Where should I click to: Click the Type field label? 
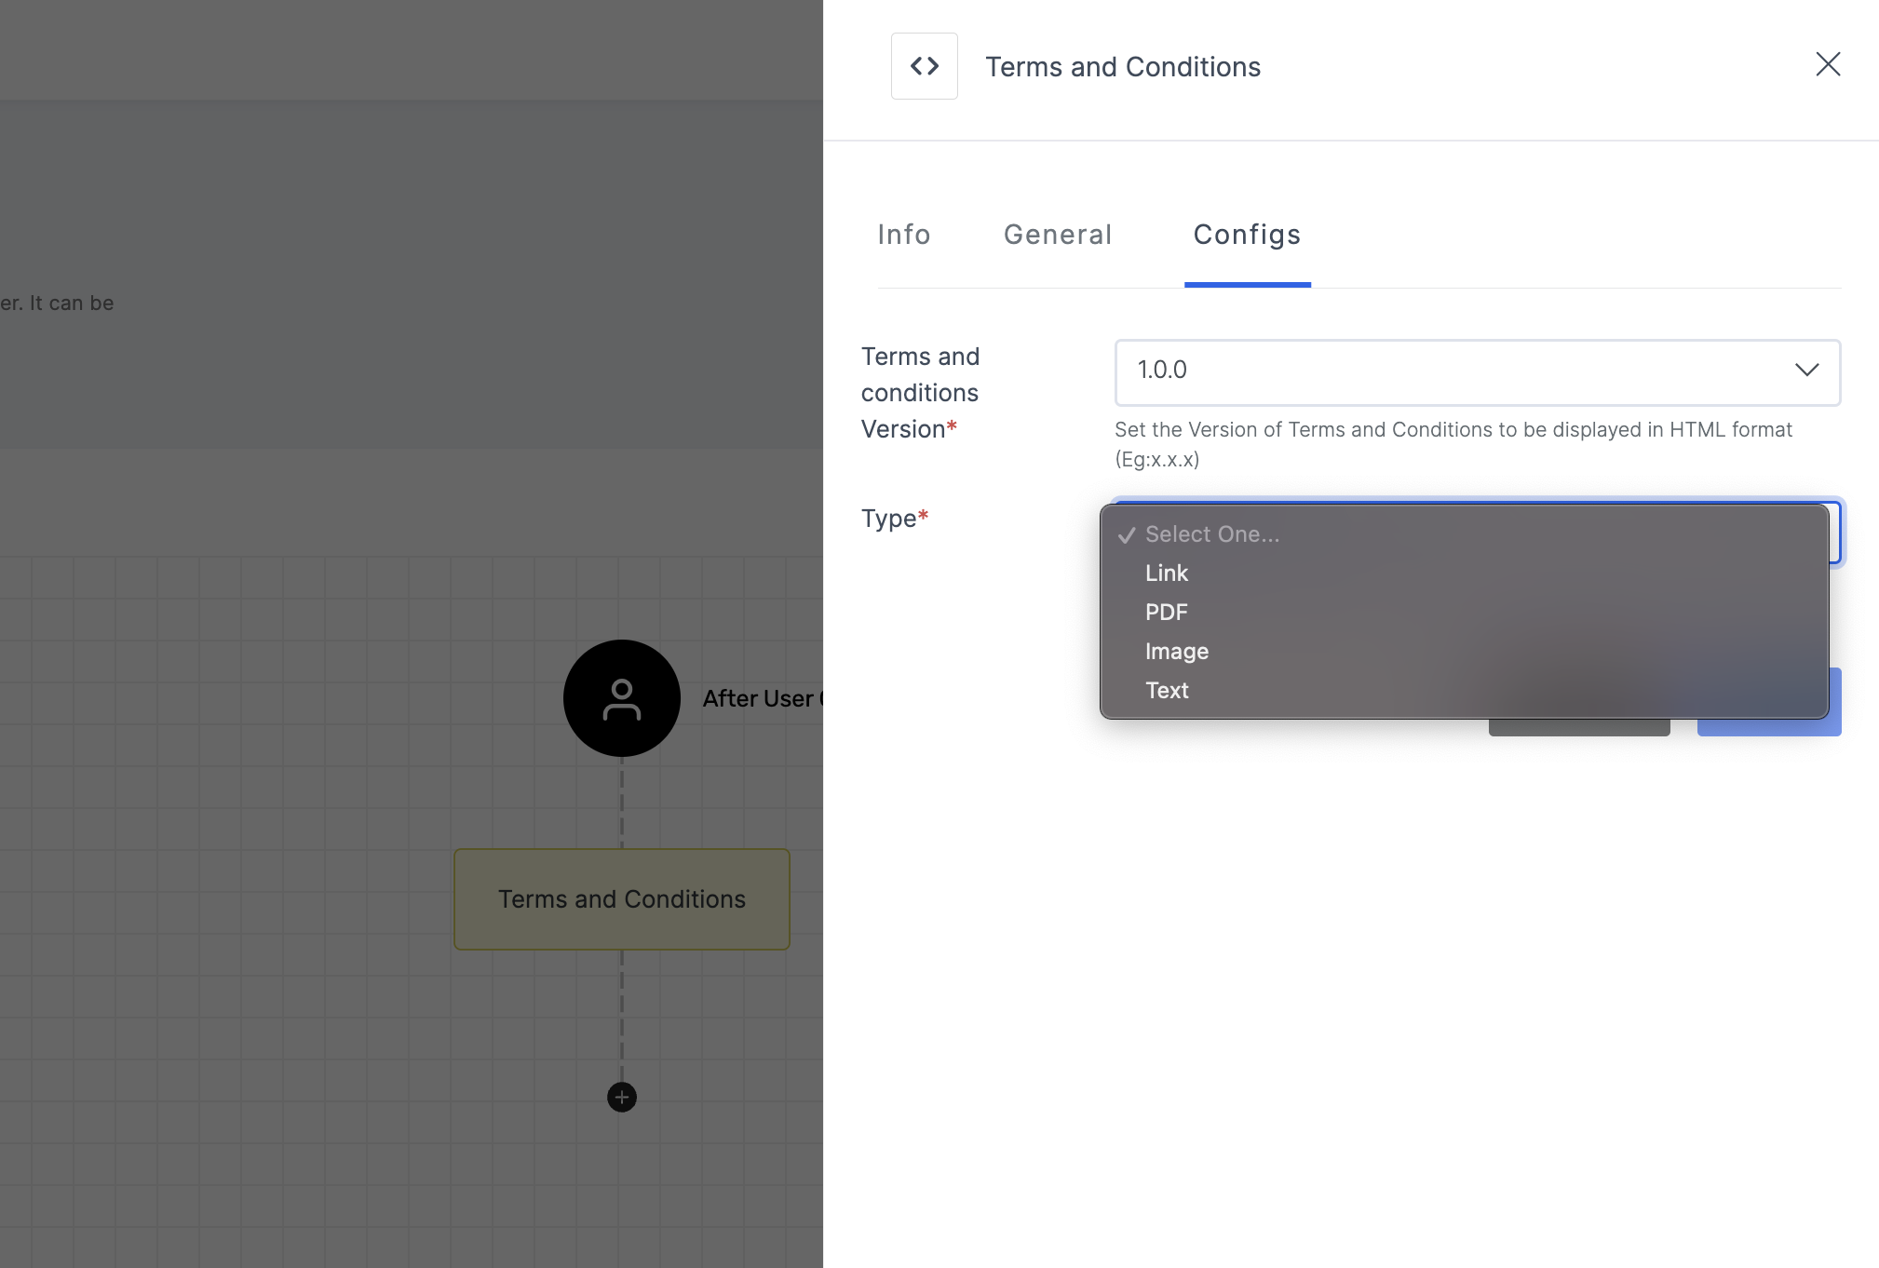[x=895, y=519]
